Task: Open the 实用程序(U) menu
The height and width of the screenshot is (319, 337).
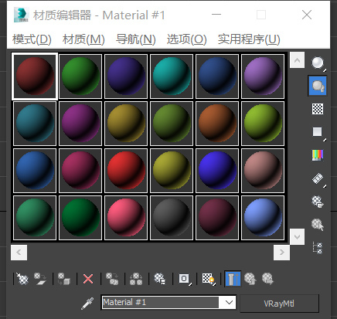Action: [249, 39]
